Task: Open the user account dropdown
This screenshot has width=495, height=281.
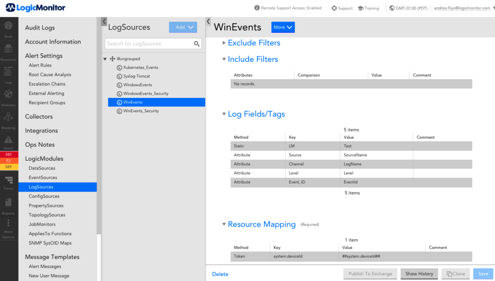Action: click(464, 8)
